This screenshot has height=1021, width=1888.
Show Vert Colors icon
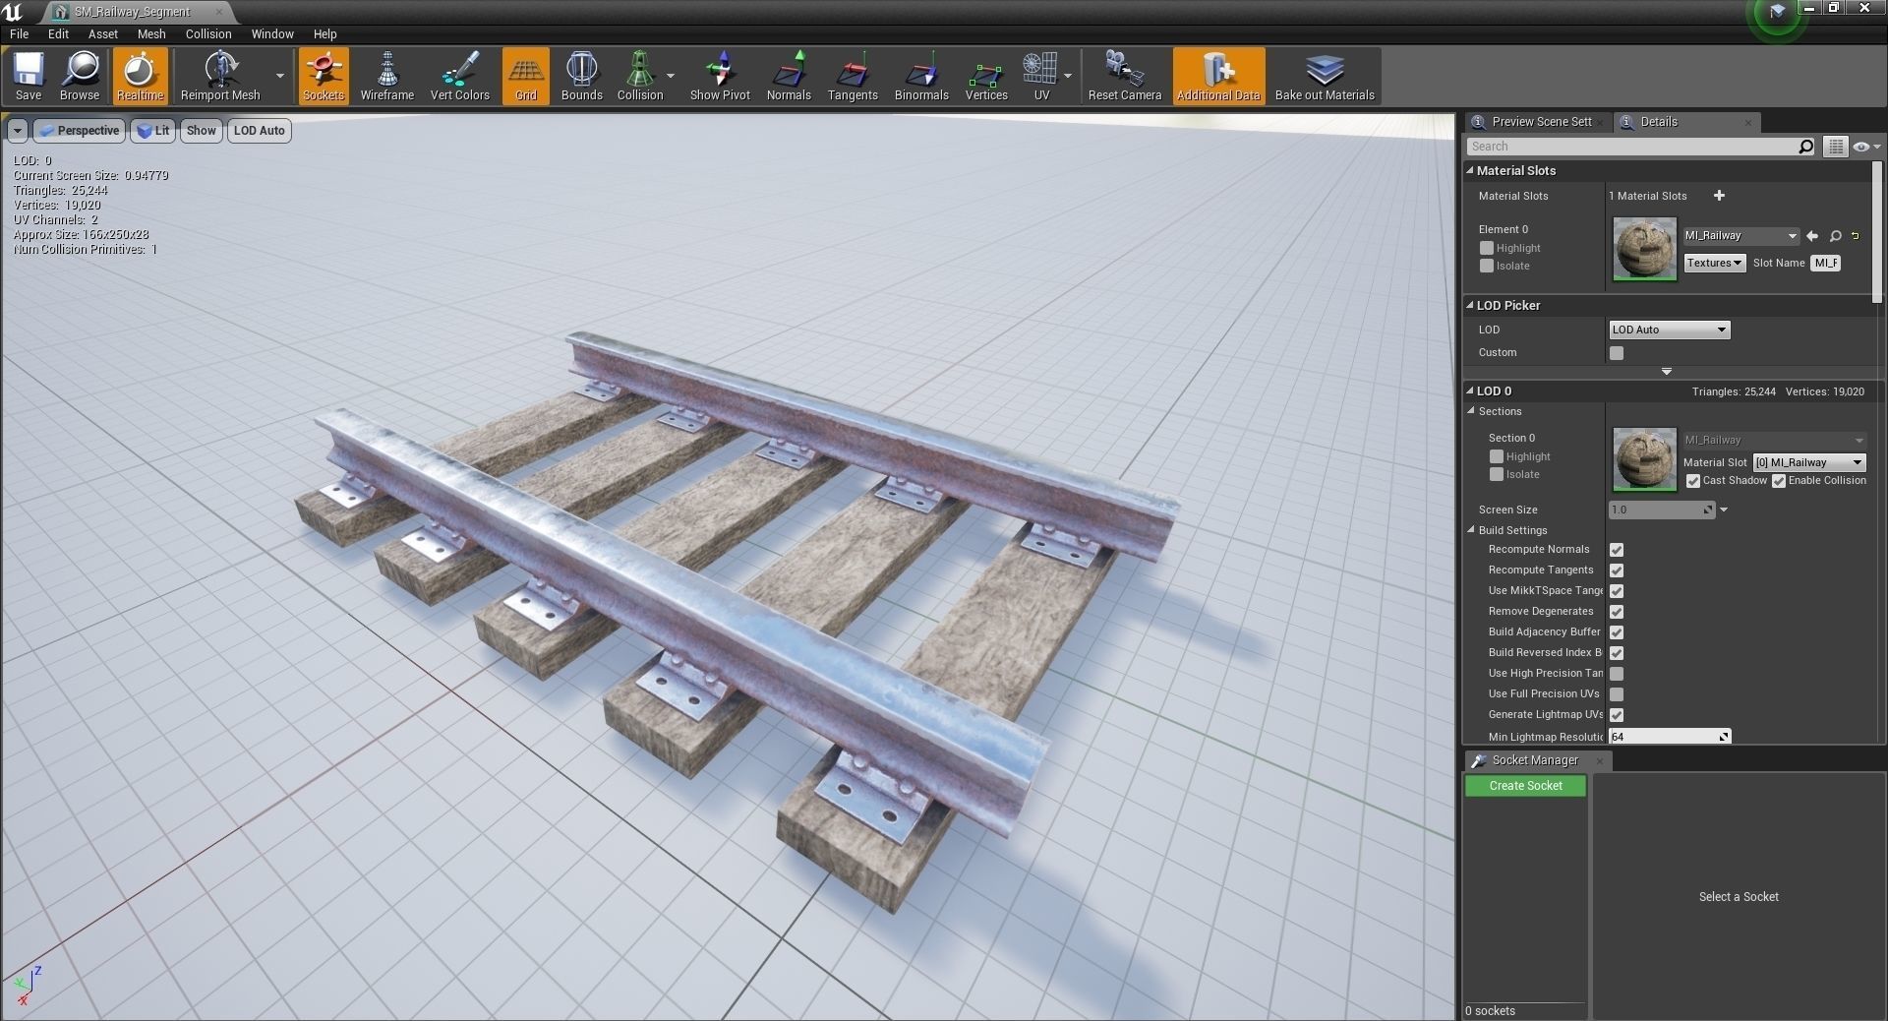459,76
